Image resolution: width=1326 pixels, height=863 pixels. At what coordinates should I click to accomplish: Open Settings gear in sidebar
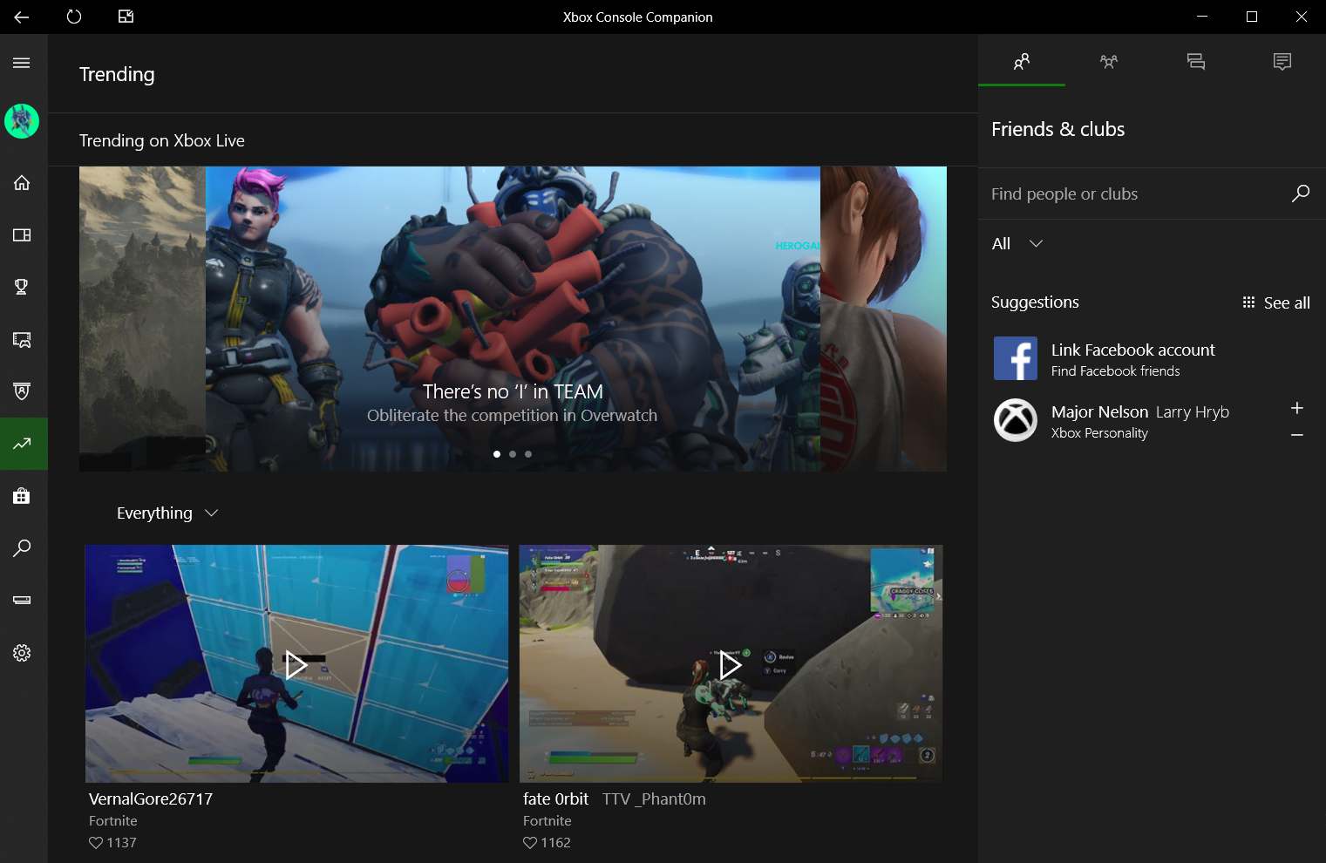22,653
